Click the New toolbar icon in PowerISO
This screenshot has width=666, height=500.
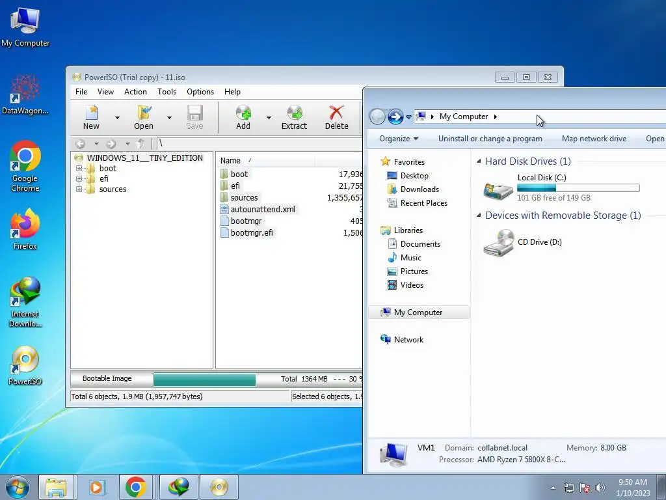tap(91, 117)
